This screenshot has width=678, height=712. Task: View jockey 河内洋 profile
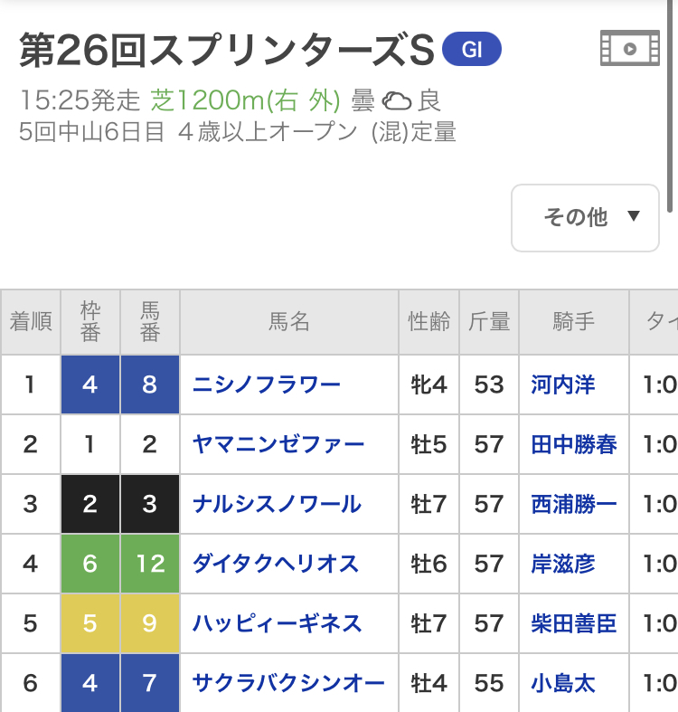(x=562, y=384)
